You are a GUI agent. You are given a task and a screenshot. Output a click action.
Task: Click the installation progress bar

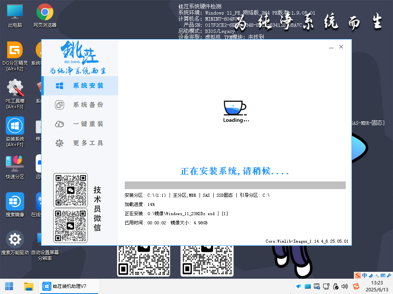click(x=235, y=185)
